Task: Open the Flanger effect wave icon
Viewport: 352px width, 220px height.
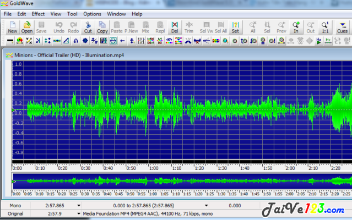Action: 57,41
